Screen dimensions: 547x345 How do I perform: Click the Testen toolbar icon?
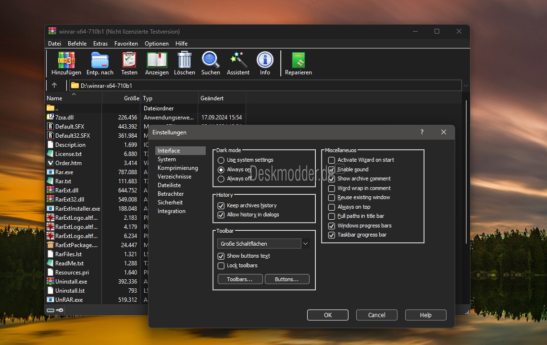(129, 60)
